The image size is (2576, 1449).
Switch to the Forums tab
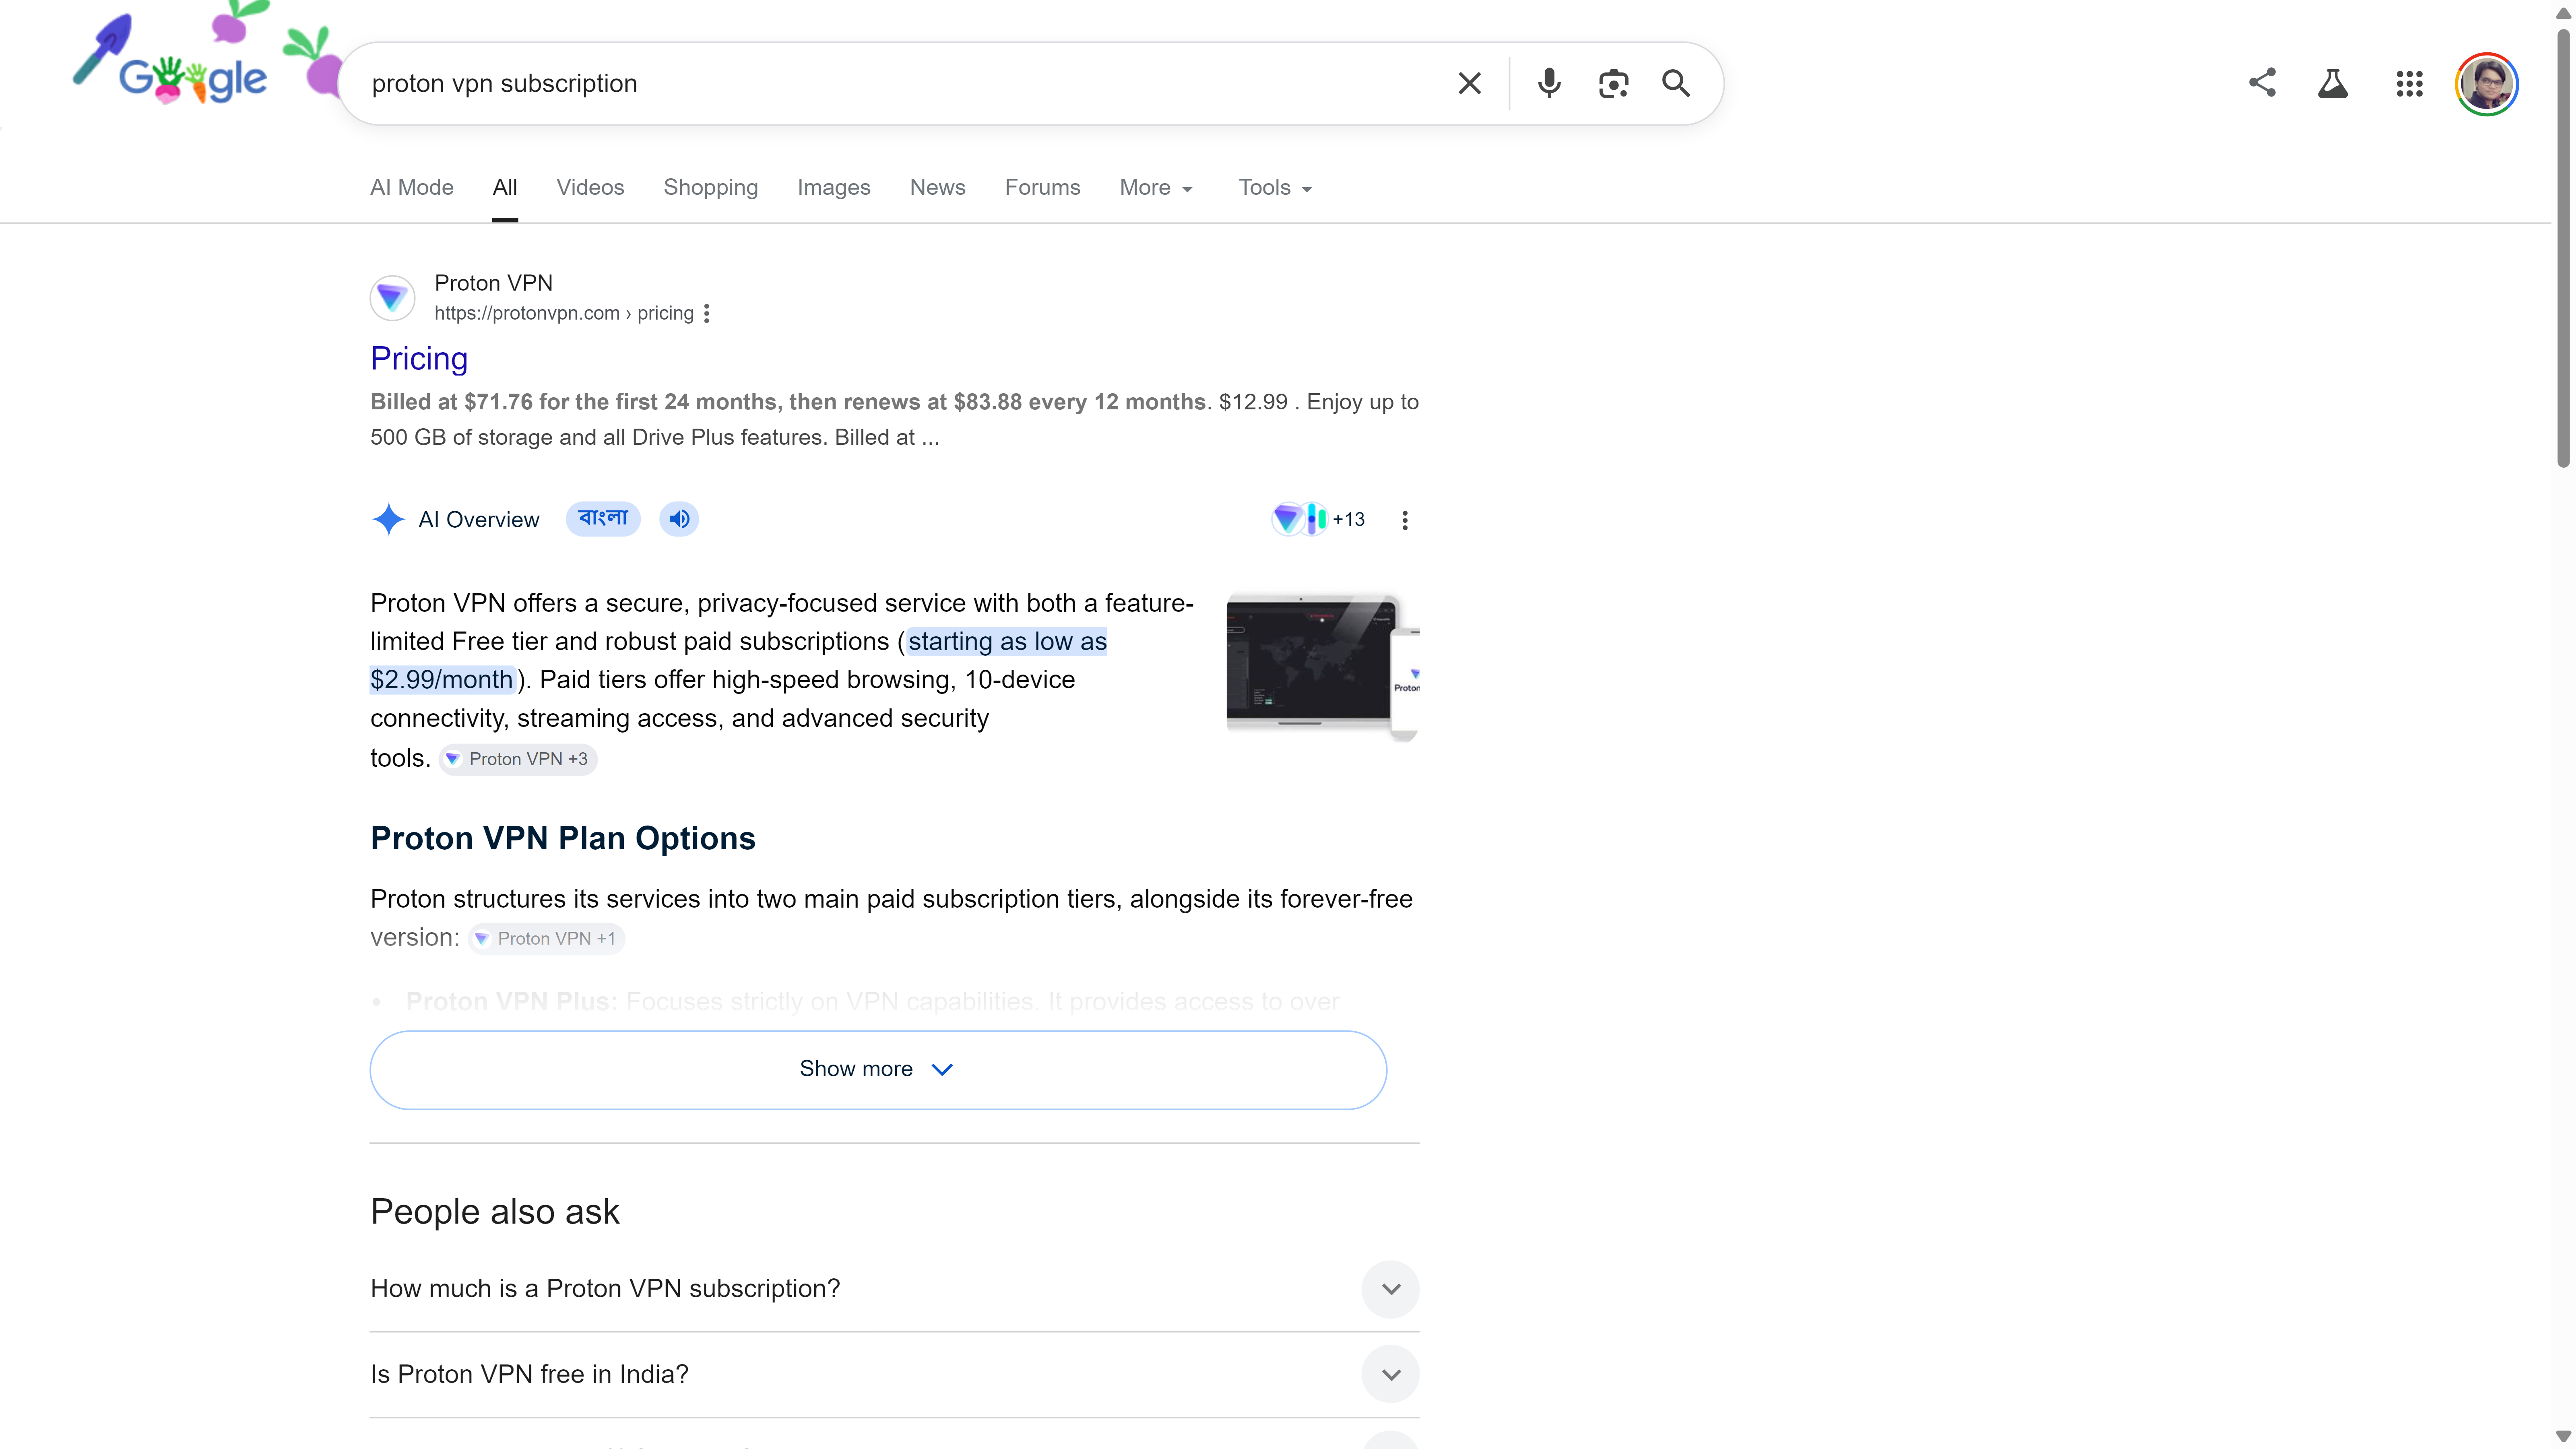click(1043, 188)
